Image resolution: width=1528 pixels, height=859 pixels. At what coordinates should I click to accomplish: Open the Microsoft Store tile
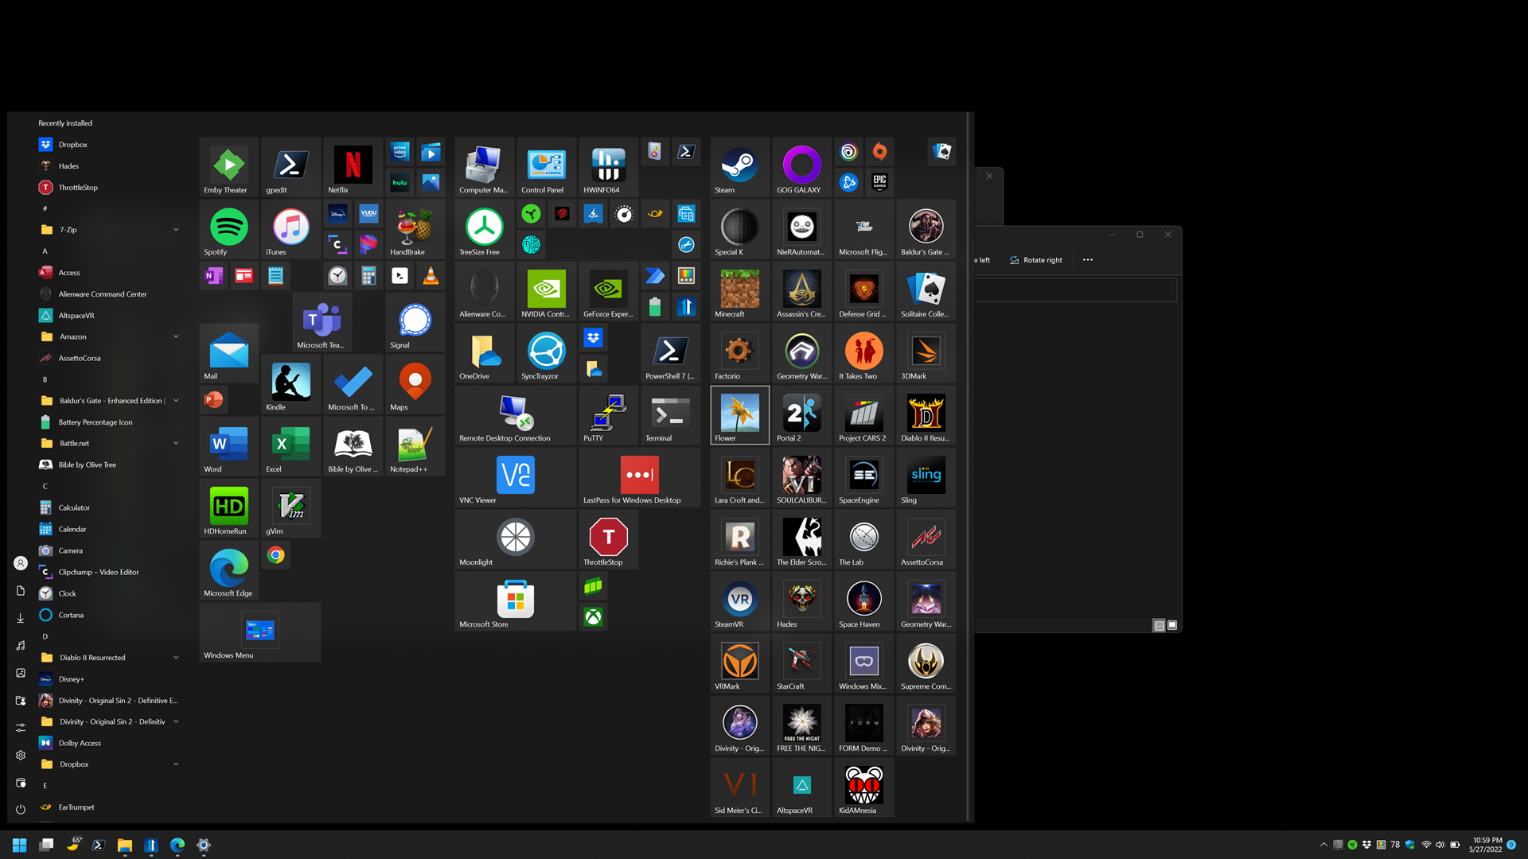point(516,601)
